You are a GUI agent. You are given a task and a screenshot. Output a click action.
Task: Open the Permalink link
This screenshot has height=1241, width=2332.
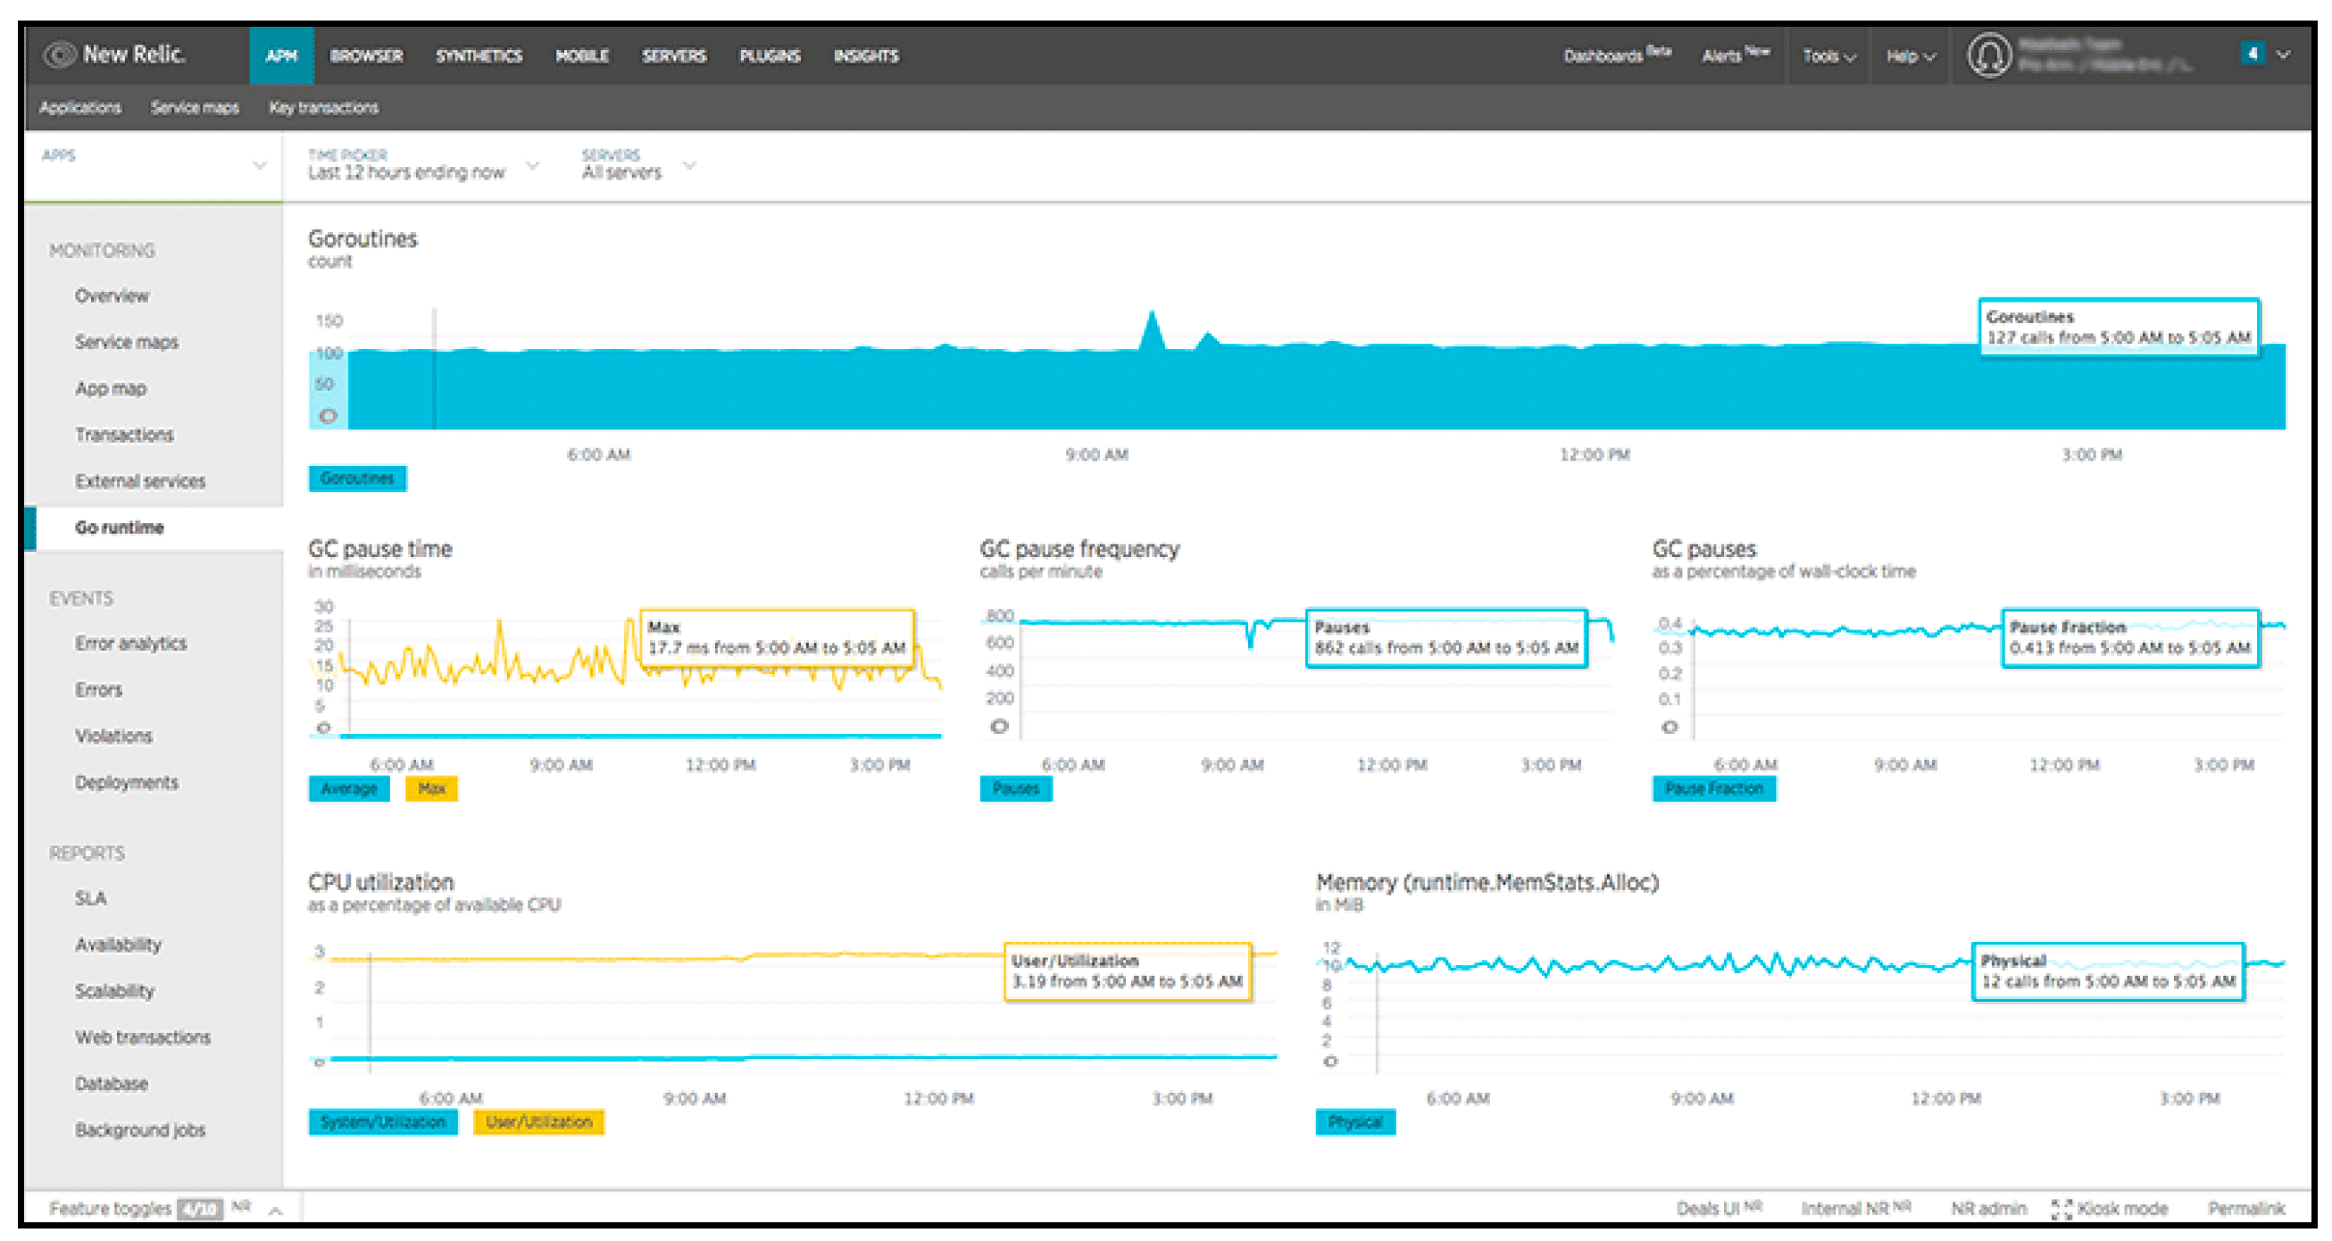point(2246,1209)
